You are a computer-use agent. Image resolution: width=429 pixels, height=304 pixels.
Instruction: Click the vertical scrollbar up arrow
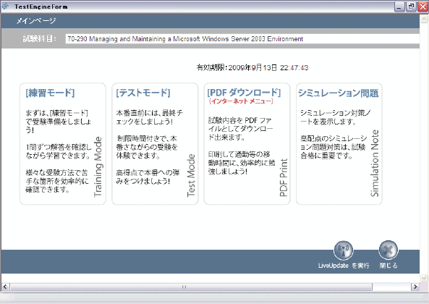click(x=424, y=19)
